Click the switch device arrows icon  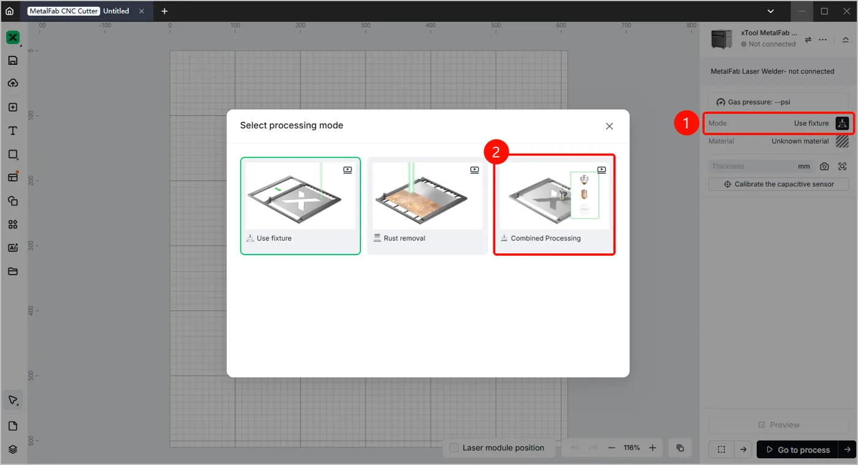tap(808, 39)
